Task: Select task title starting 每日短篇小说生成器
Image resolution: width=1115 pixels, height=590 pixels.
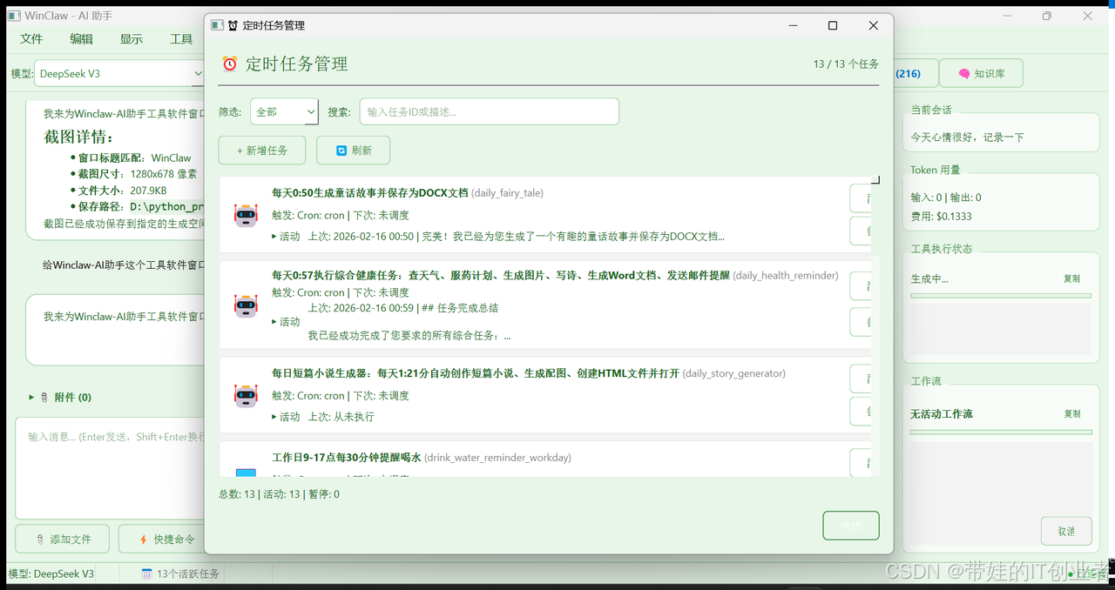Action: 476,373
